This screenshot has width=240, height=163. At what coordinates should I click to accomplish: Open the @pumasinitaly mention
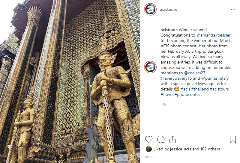pyautogui.click(x=215, y=78)
